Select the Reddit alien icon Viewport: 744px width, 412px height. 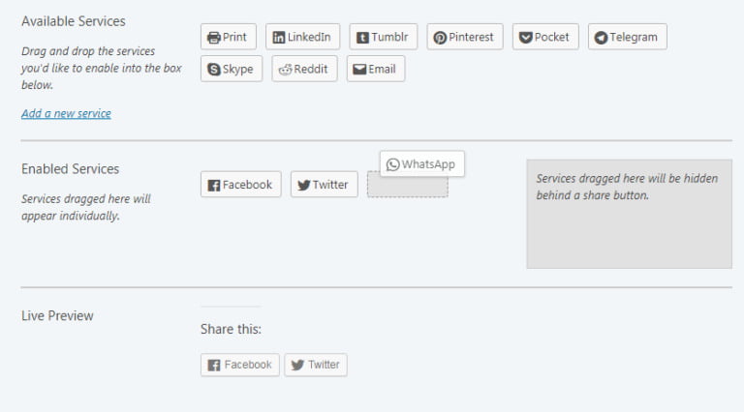pyautogui.click(x=285, y=70)
